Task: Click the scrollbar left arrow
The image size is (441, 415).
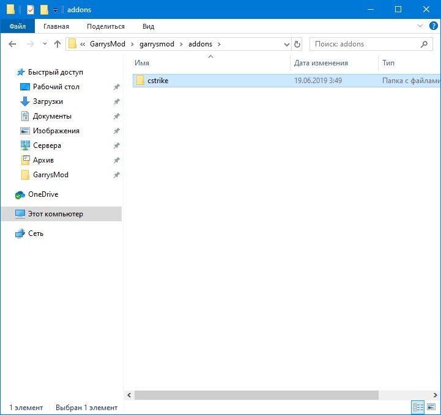Action: (129, 395)
